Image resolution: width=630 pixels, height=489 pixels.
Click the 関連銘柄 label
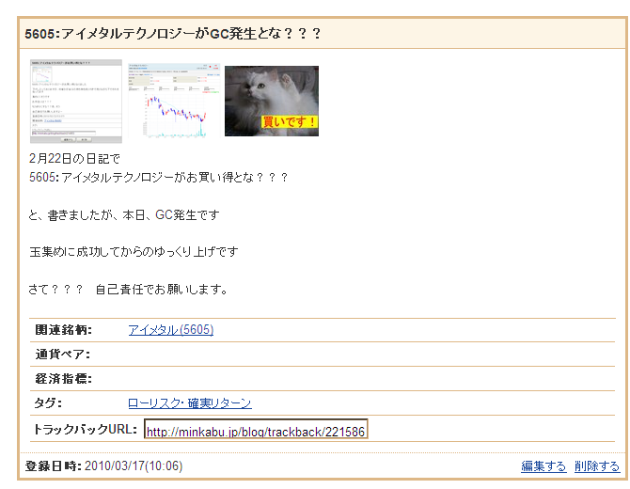(x=64, y=330)
